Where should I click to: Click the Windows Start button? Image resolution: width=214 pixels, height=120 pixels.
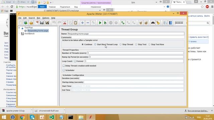(4, 117)
